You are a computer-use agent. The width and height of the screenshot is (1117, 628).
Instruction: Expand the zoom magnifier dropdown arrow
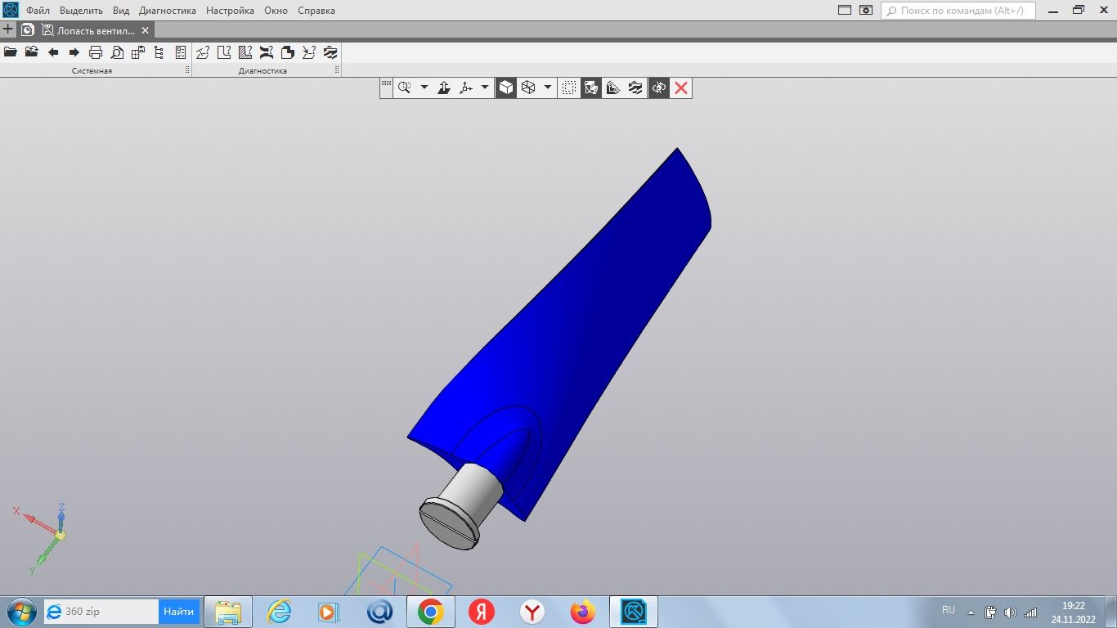pos(424,87)
